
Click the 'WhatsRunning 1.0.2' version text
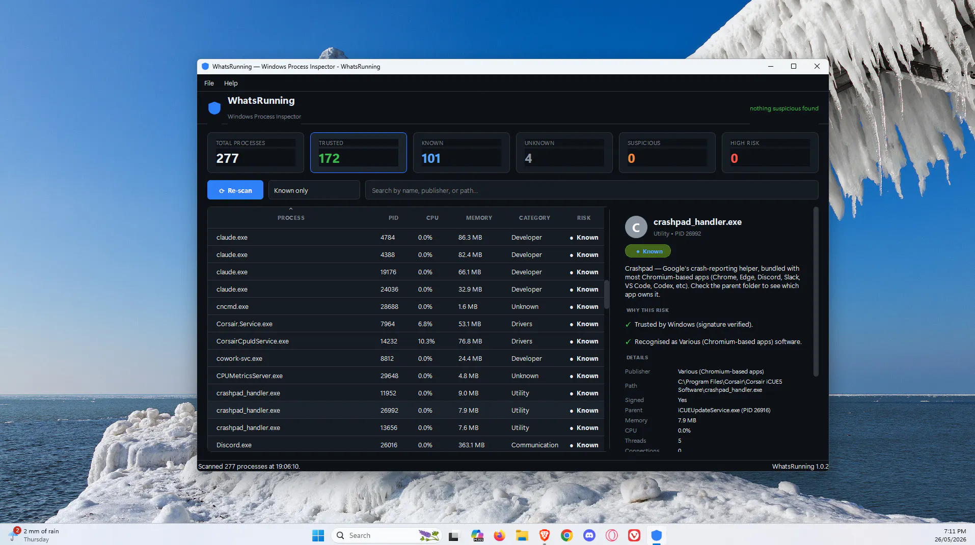click(800, 466)
